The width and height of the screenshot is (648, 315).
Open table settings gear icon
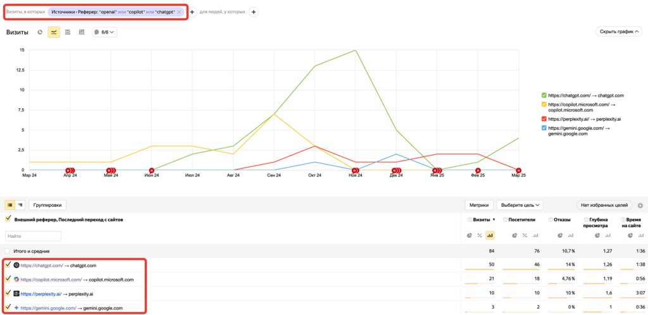(640, 205)
